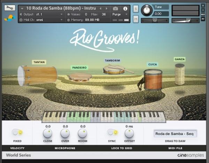209x163 pixels.
Task: Go to previous instrument preset arrow
Action: pos(101,8)
